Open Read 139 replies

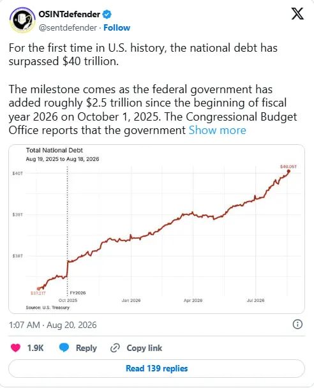pos(156,368)
